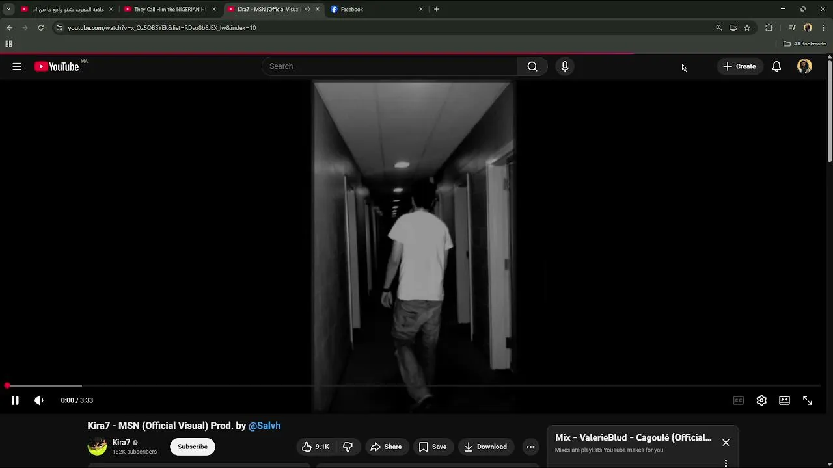This screenshot has width=833, height=468.
Task: Mute the Kira7 tab audio icon
Action: [x=307, y=9]
